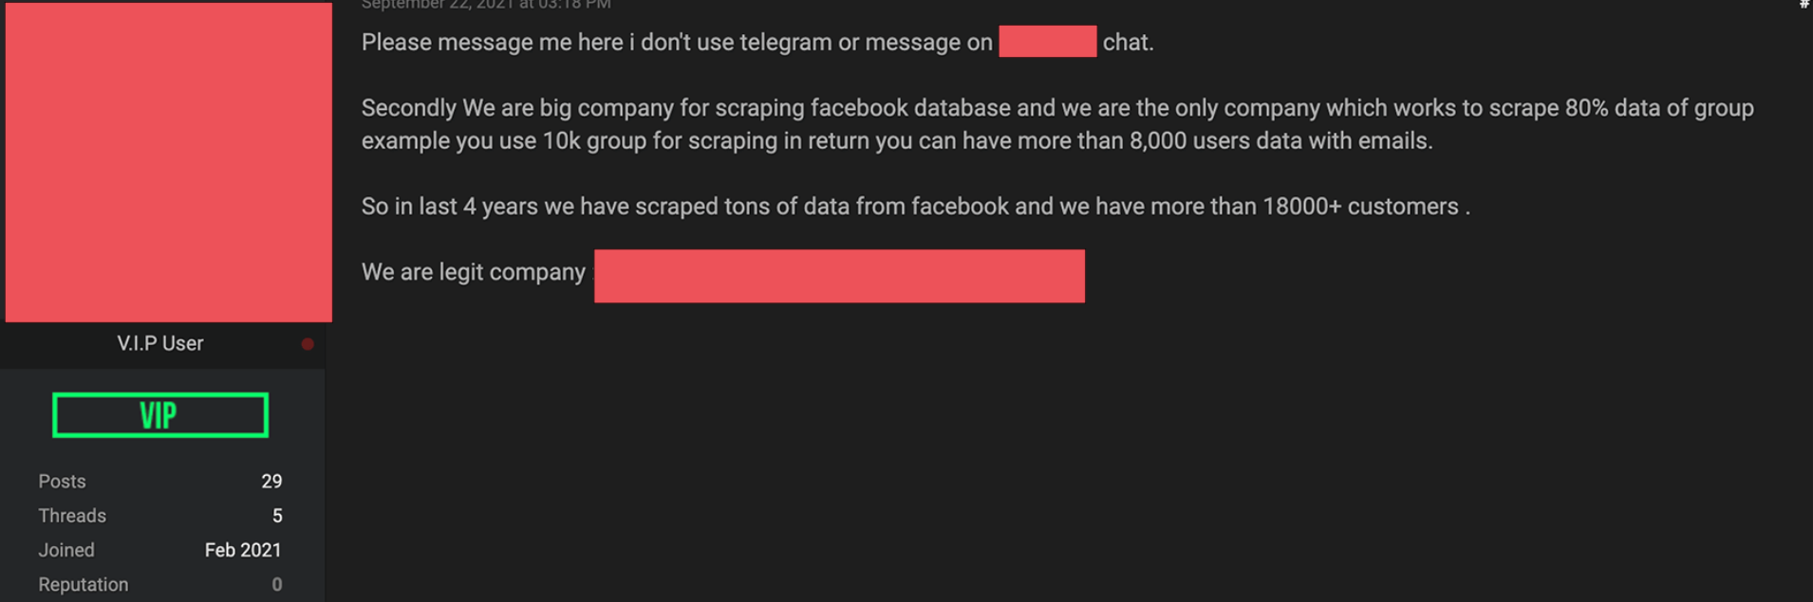This screenshot has height=602, width=1813.
Task: Click the "Please message me here" sentence
Action: click(x=757, y=43)
